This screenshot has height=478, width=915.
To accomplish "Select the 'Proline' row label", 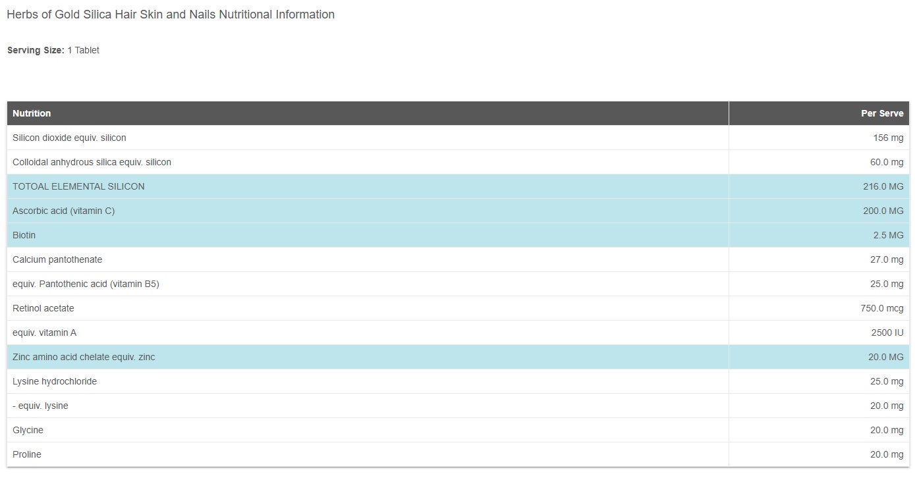I will [x=27, y=454].
